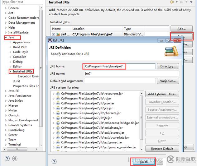The height and width of the screenshot is (166, 197).
Task: Expand the Maven preferences node
Action: click(x=6, y=106)
